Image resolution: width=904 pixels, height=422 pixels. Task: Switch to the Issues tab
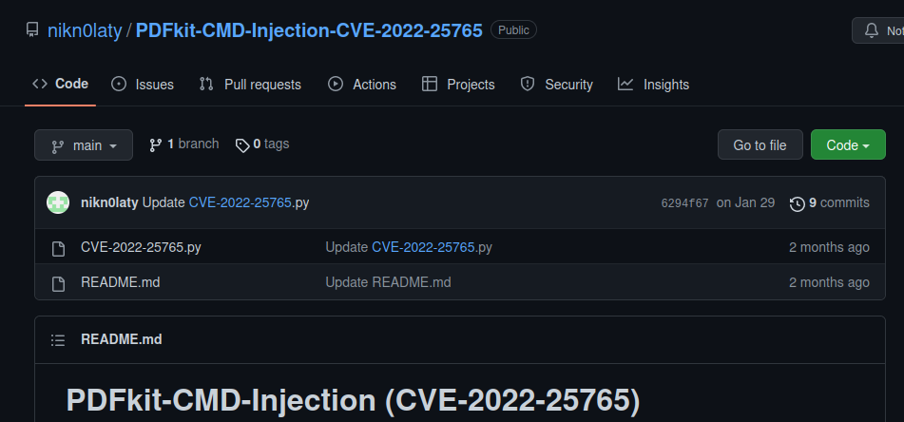(143, 85)
